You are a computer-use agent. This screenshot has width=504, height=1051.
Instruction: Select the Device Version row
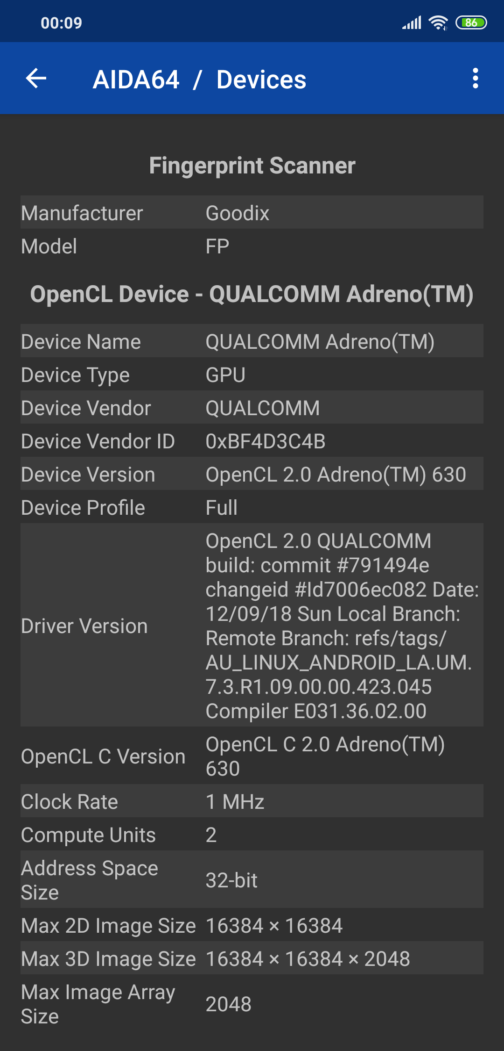point(252,474)
